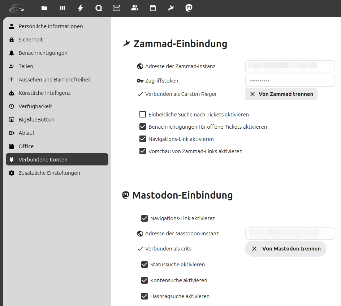Click the Mastodon-Einbindung heading
Screen dimensions: 341x306
click(182, 195)
